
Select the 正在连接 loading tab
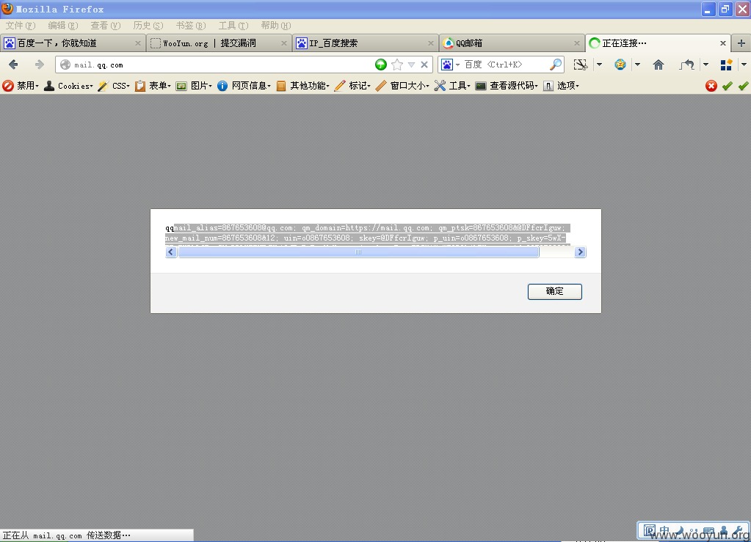pos(658,43)
